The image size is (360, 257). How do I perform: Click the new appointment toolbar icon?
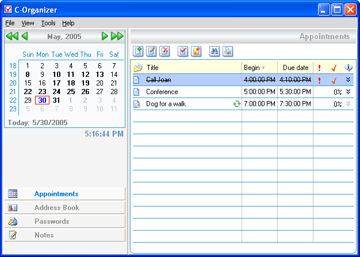[x=138, y=51]
